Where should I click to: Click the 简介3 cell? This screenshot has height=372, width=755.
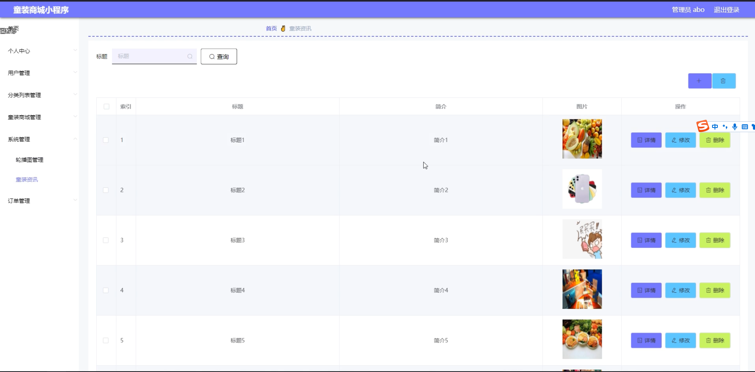(x=441, y=240)
